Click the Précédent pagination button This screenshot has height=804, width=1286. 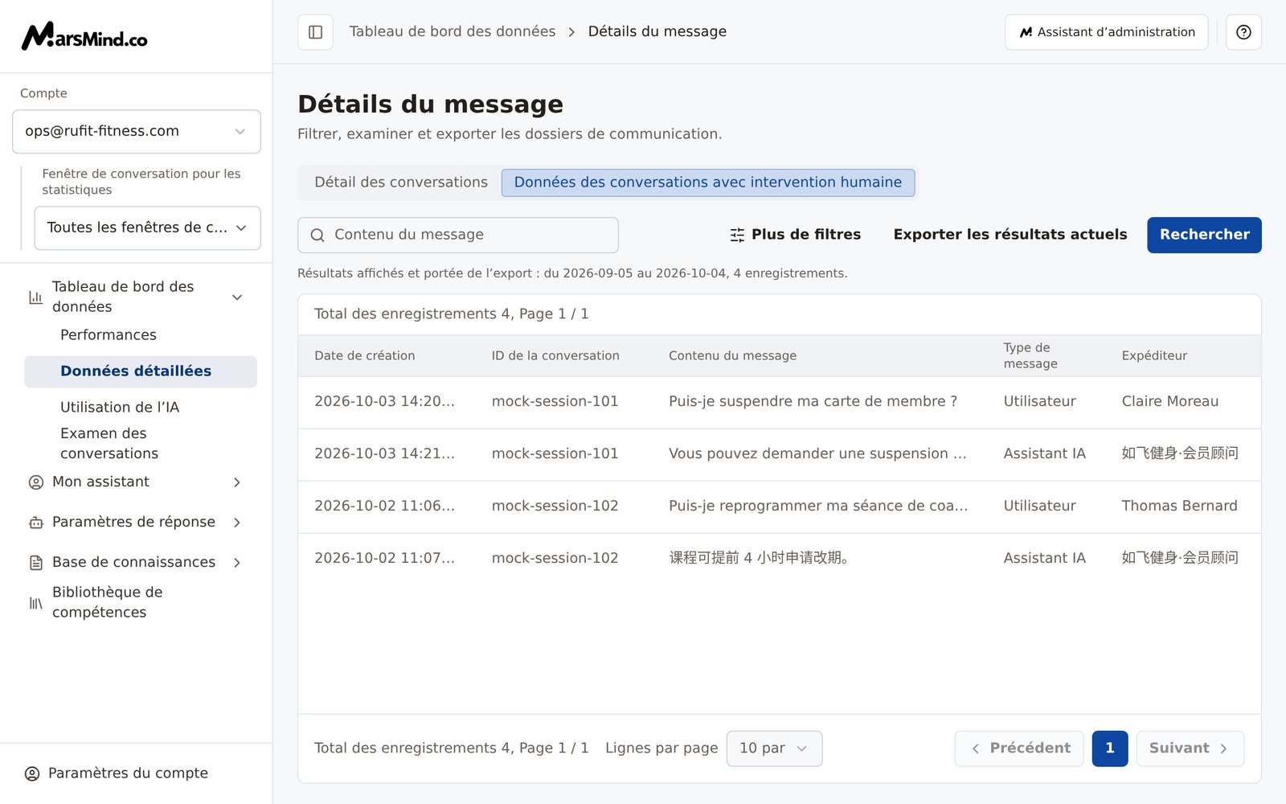[1019, 749]
